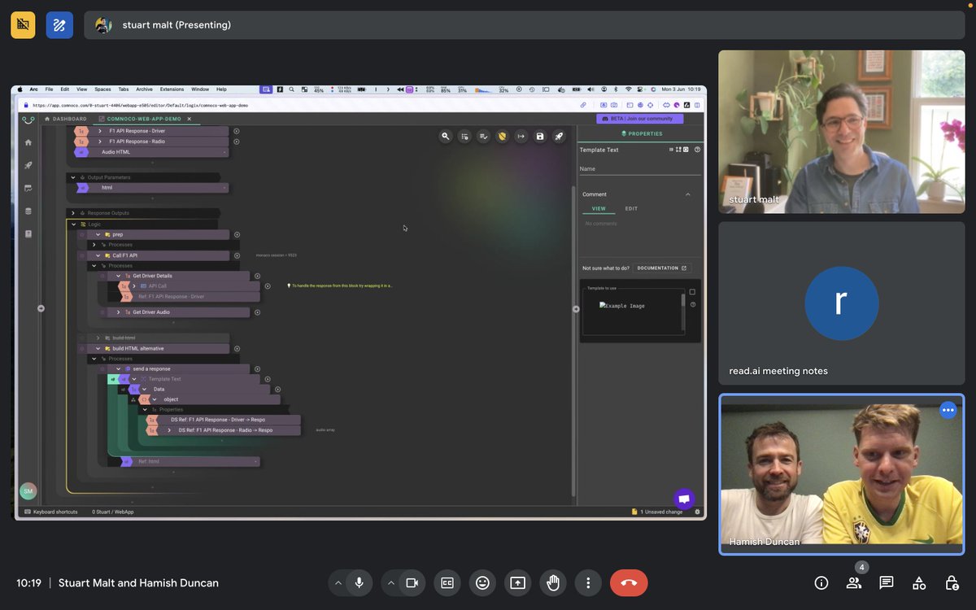Collapse the Comment section chevron

688,194
